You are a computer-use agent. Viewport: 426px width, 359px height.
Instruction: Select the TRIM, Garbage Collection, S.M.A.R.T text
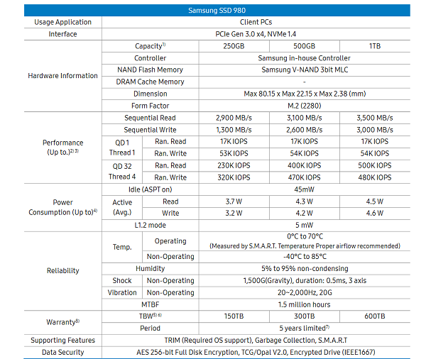pyautogui.click(x=256, y=341)
